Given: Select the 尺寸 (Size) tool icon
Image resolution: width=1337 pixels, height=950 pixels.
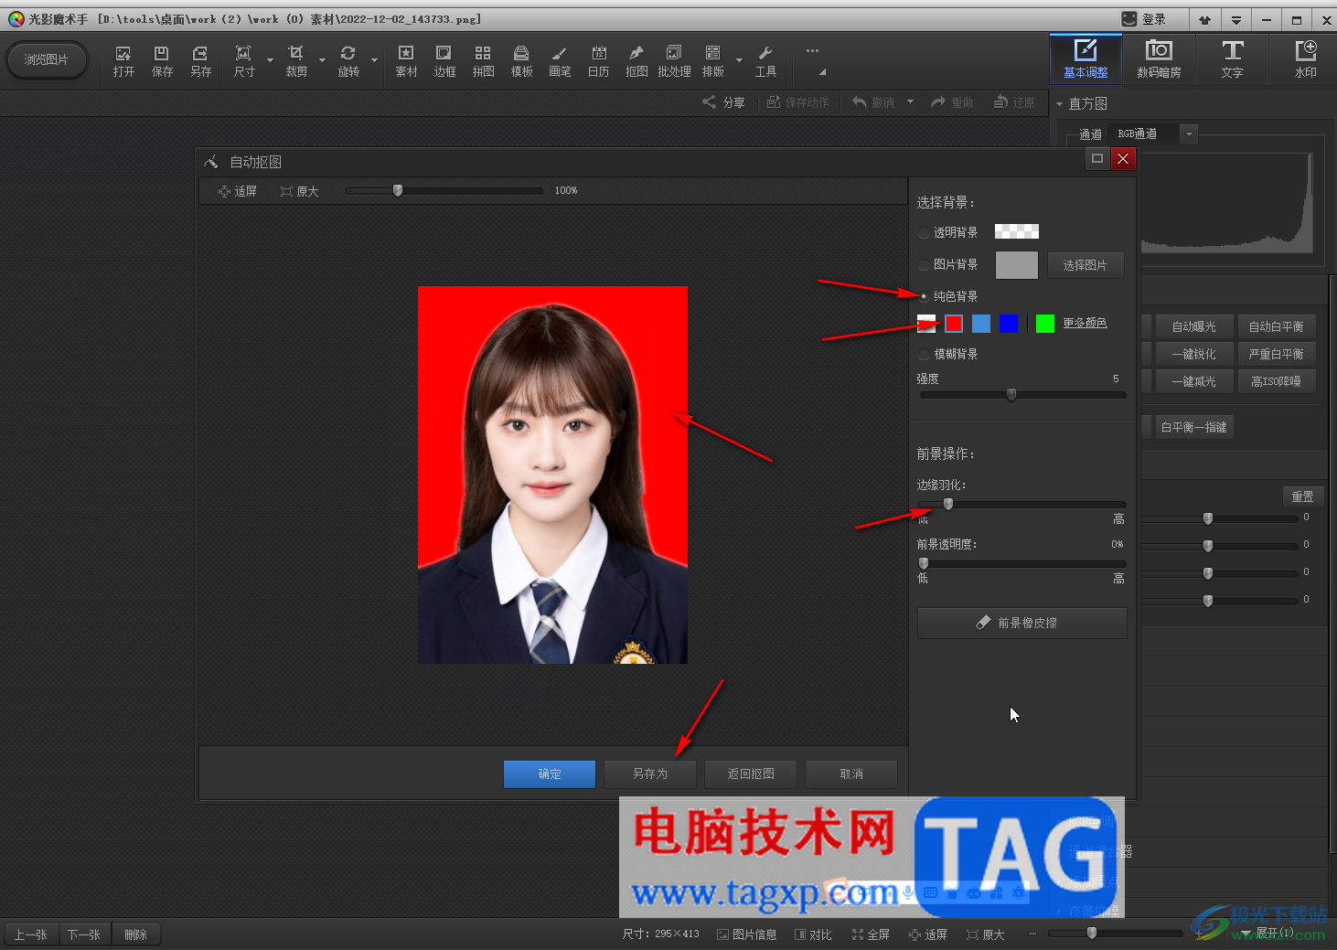Looking at the screenshot, I should coord(244,61).
